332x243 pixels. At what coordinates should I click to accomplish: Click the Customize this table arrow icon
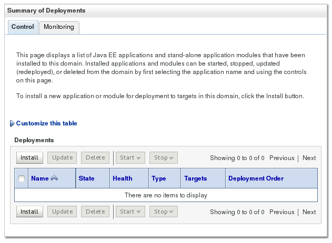(x=12, y=124)
